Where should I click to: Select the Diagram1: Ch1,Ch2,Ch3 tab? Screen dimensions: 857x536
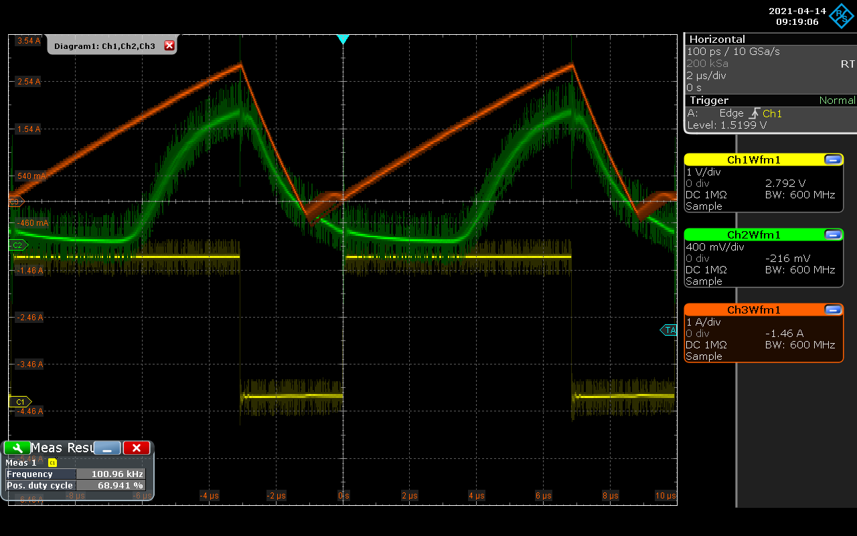click(105, 46)
